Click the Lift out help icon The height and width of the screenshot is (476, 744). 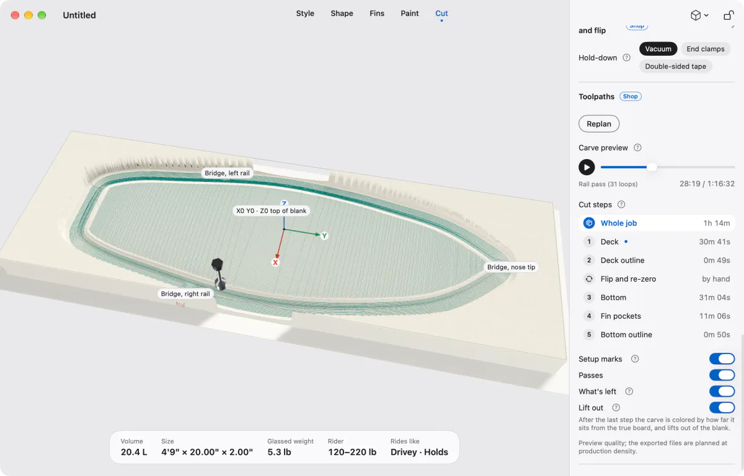coord(616,408)
